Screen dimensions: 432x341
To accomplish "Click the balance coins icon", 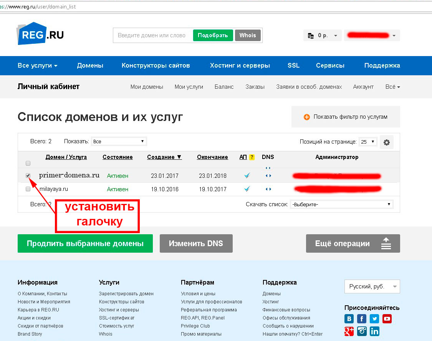I will (311, 36).
